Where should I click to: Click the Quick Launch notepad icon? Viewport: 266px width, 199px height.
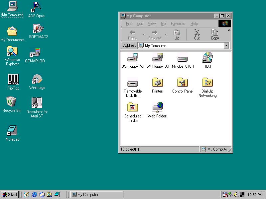(57, 195)
